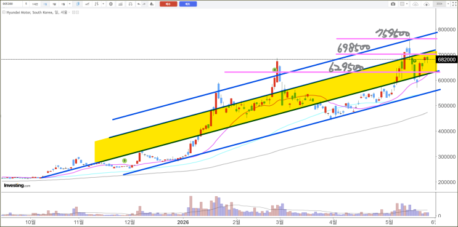Click the blue 매도 sell button

pyautogui.click(x=188, y=4)
